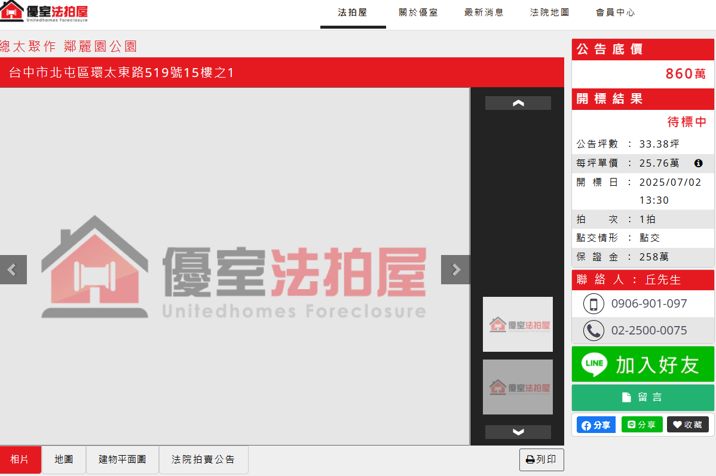Viewport: 716px width, 476px height.
Task: Open 會員中心 from the top menu
Action: (x=616, y=13)
